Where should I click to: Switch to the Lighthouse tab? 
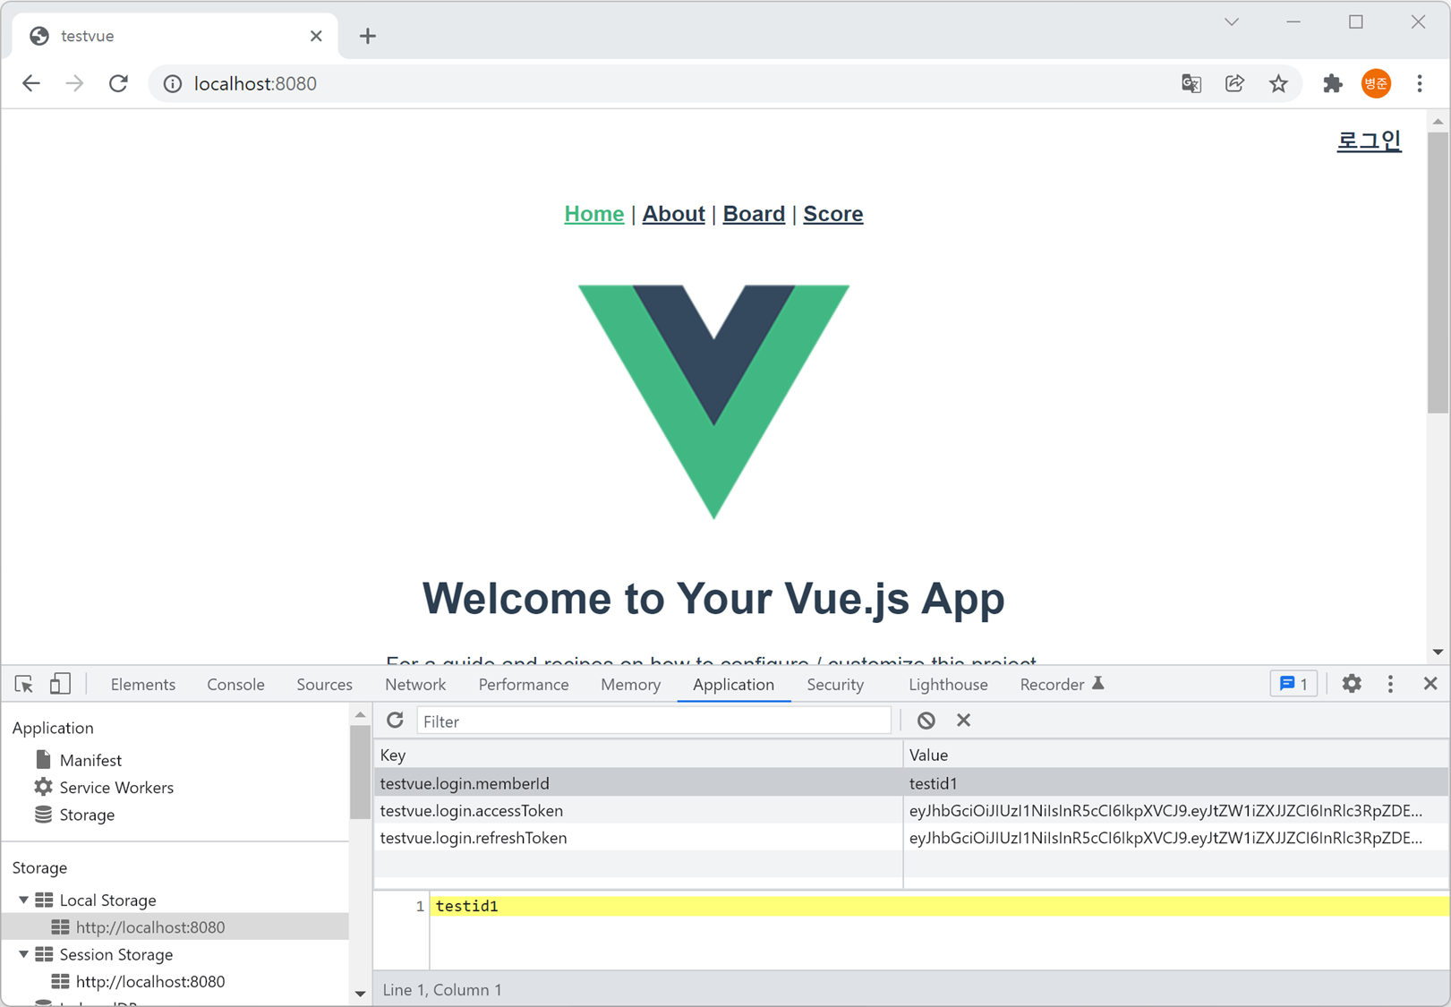pyautogui.click(x=948, y=685)
